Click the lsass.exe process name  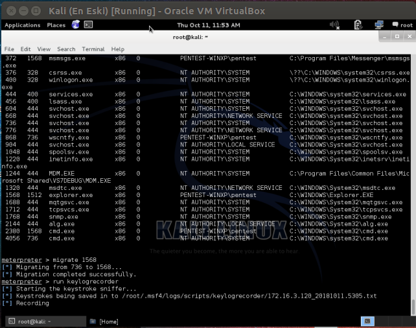tap(65, 102)
